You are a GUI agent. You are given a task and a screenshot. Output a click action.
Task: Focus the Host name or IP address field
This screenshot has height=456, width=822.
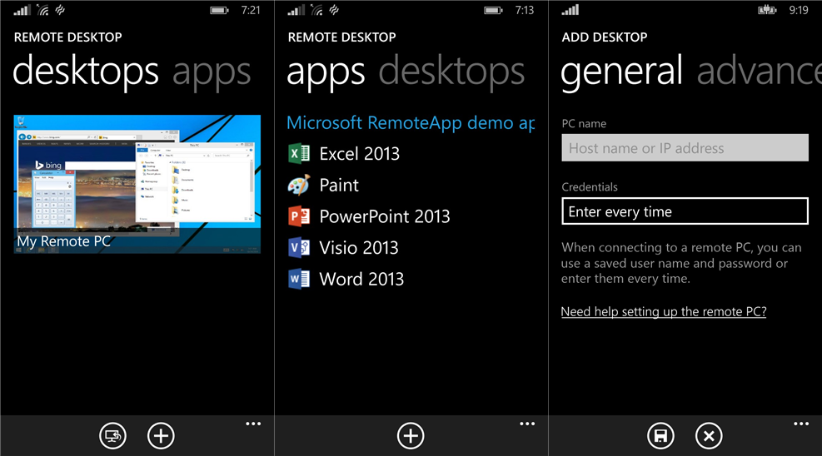685,148
